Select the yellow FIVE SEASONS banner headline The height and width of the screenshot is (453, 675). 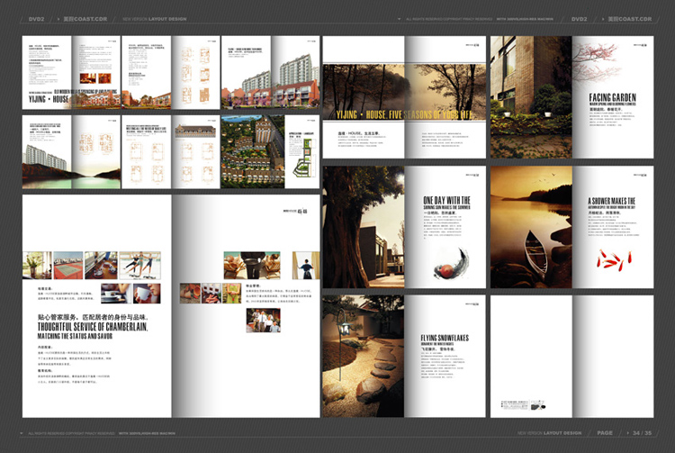point(404,114)
